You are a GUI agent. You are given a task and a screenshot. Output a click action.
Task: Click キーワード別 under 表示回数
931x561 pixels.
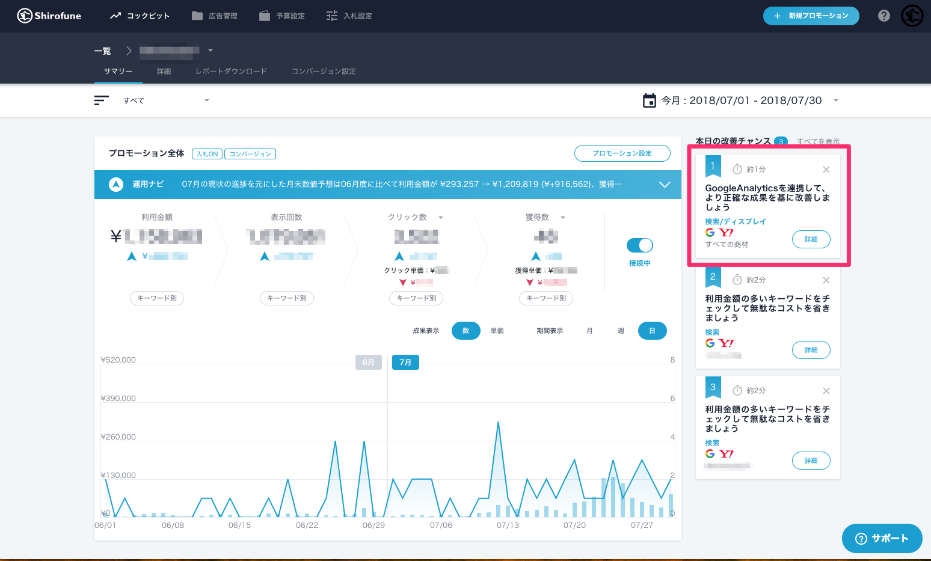tap(287, 298)
